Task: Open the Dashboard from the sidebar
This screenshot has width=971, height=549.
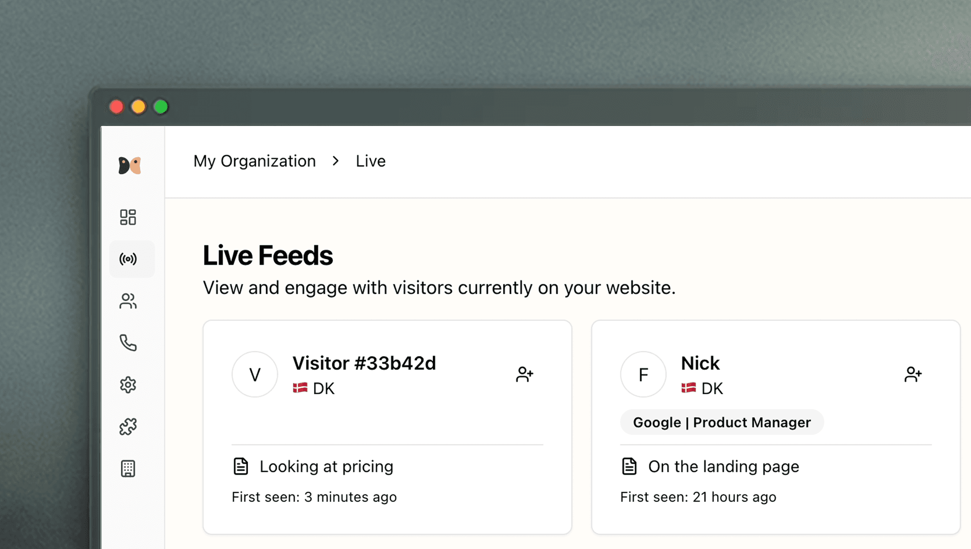Action: 127,217
